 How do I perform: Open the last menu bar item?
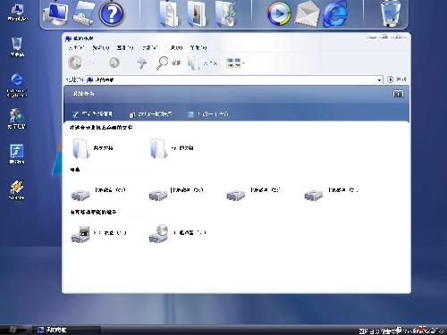[198, 47]
